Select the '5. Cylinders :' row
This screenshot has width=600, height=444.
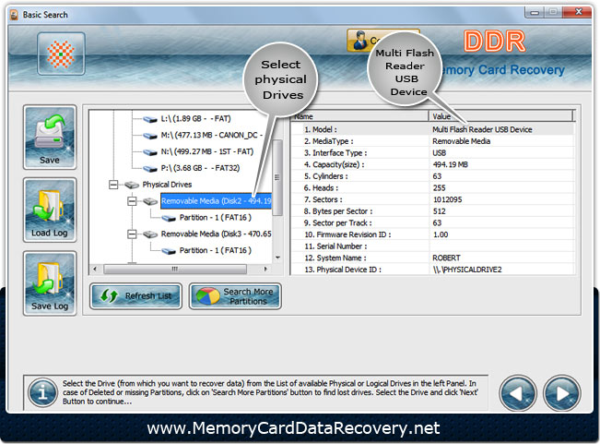[432, 176]
